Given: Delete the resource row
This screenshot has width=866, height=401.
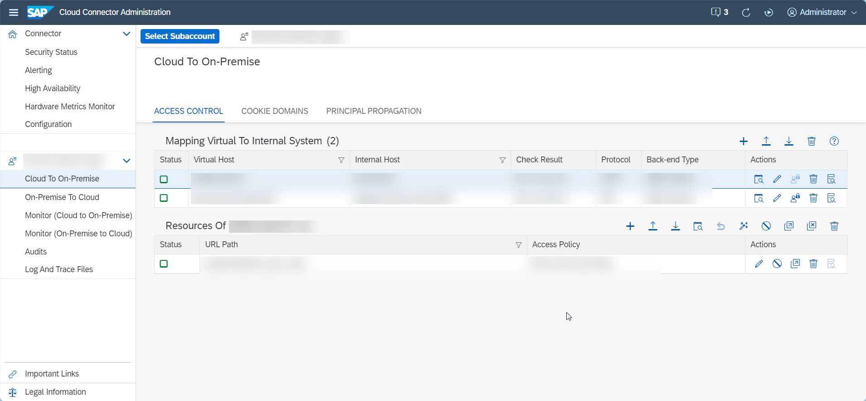Looking at the screenshot, I should pyautogui.click(x=813, y=264).
